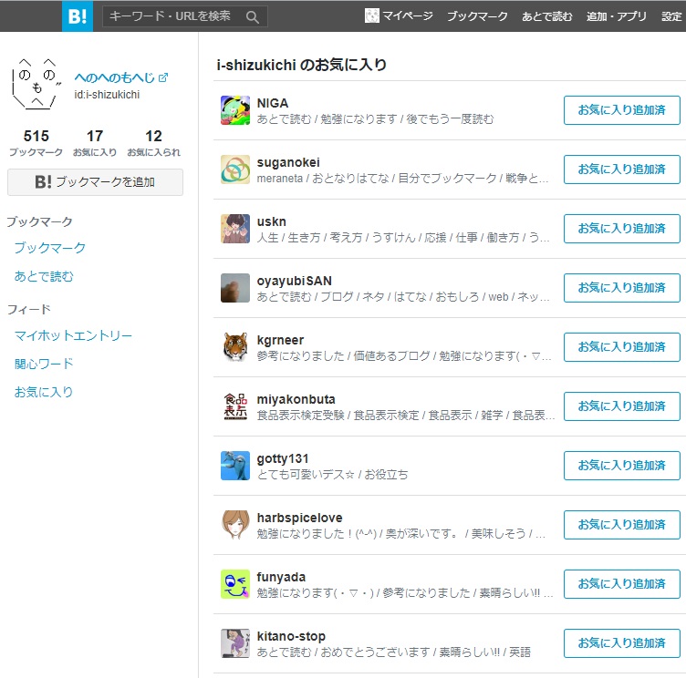
Task: Open the へのへのもへじ profile face avatar
Action: (x=36, y=84)
